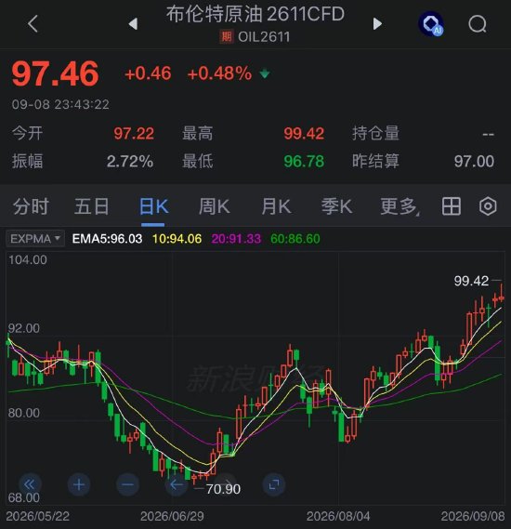Select the 周K tab
The width and height of the screenshot is (511, 529).
click(214, 206)
